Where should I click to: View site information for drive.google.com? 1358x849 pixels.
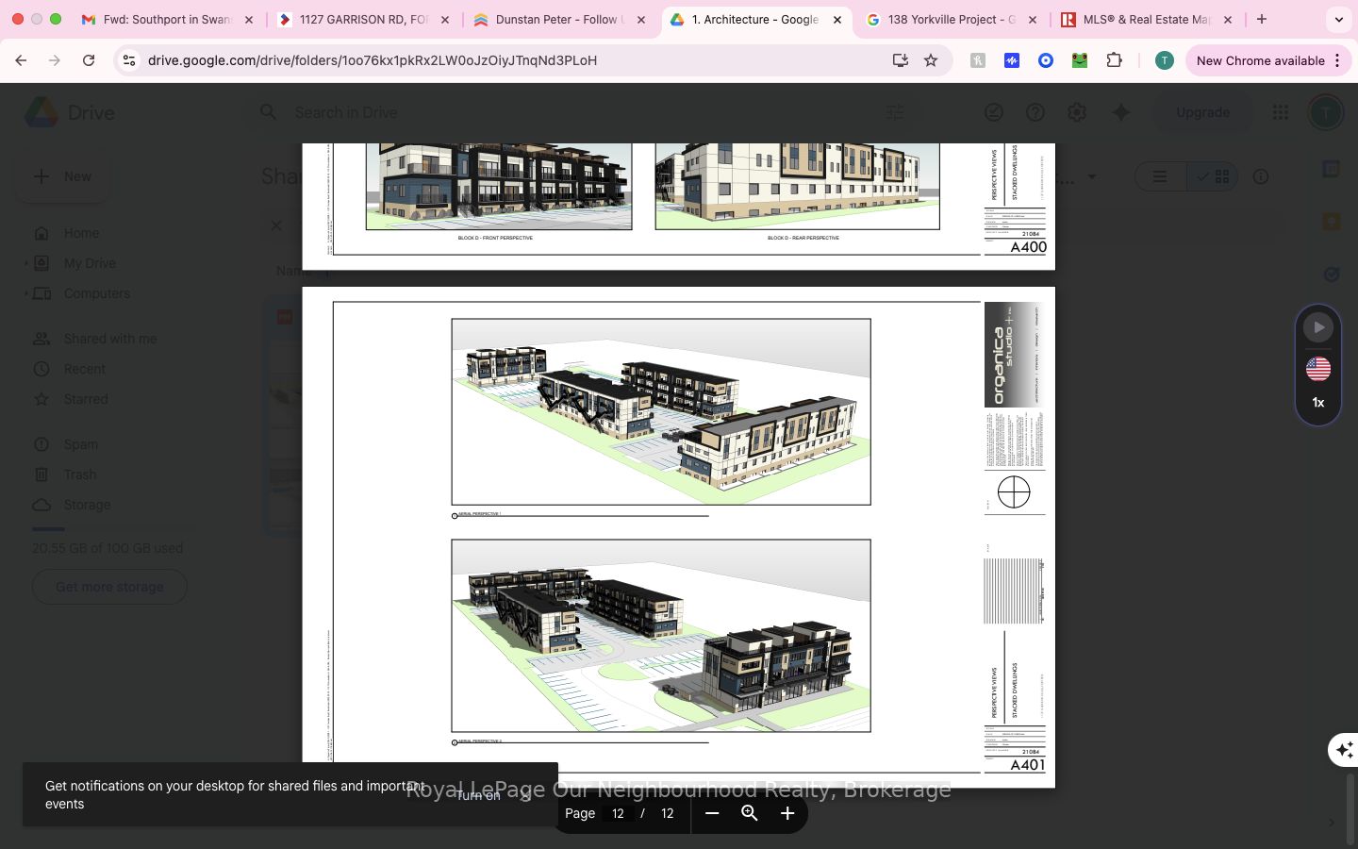pos(129,60)
